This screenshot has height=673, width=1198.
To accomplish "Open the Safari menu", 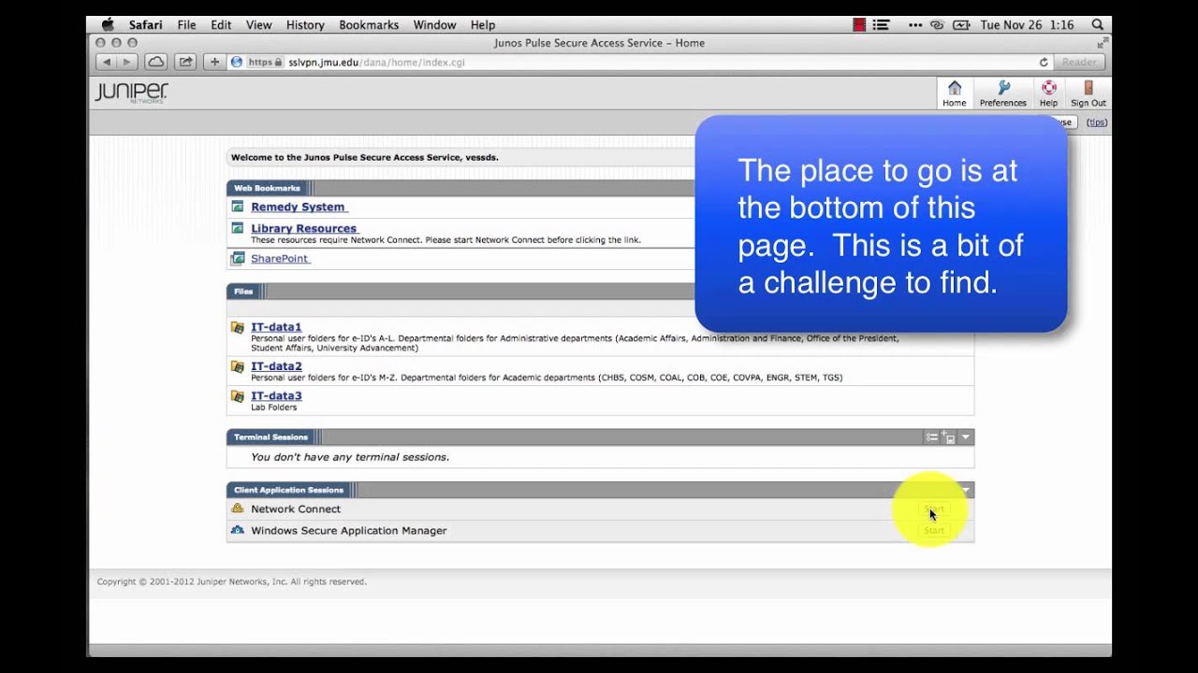I will tap(145, 25).
